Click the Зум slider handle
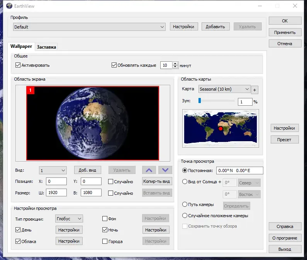The width and height of the screenshot is (307, 260). [x=200, y=100]
